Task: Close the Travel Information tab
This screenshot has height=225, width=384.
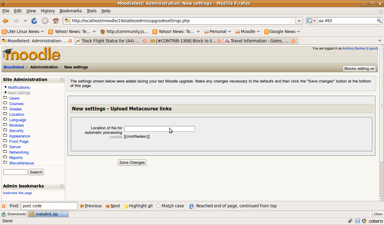Action: [x=293, y=41]
